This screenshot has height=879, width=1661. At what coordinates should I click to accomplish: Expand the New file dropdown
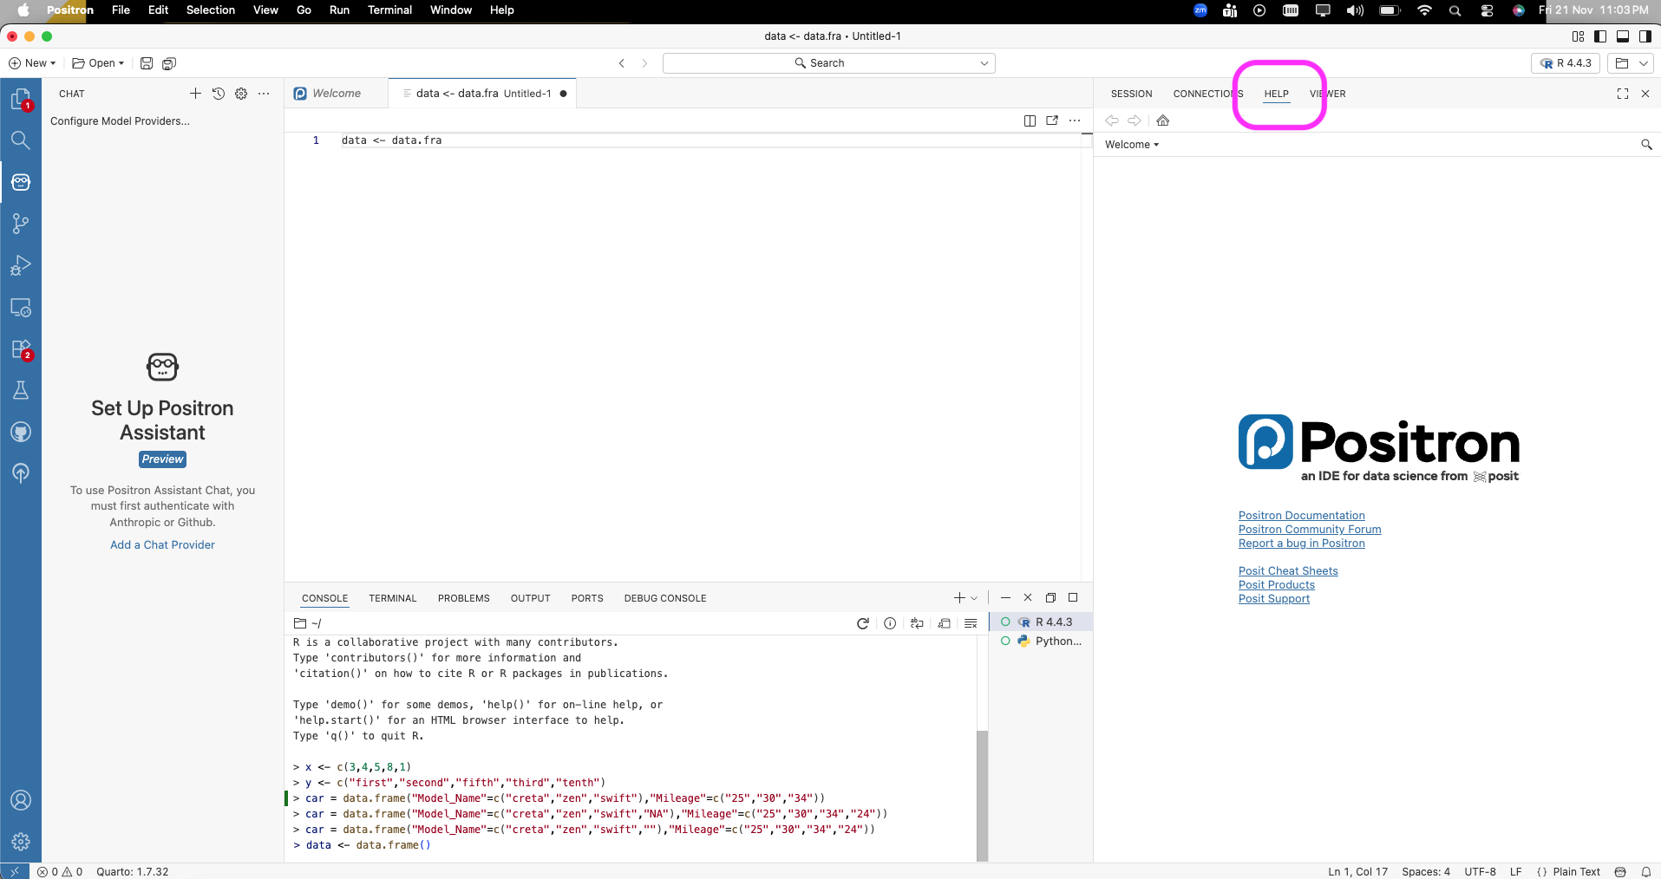coord(32,63)
